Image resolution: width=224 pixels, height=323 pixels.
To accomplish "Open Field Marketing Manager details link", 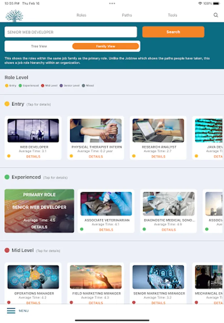I will click(96, 303).
